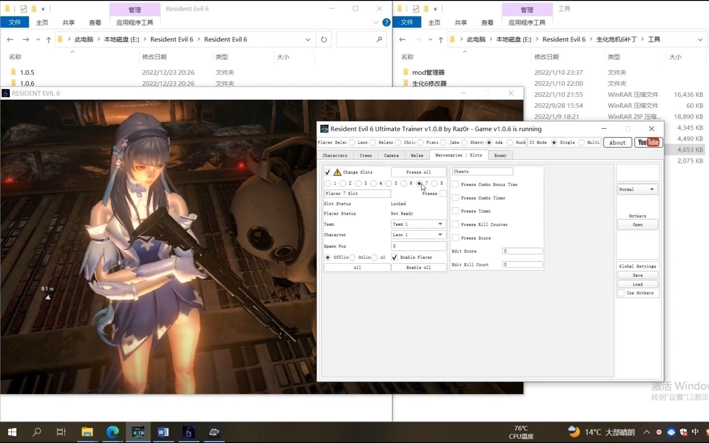Expand the address dropdown in the right Explorer

point(700,39)
